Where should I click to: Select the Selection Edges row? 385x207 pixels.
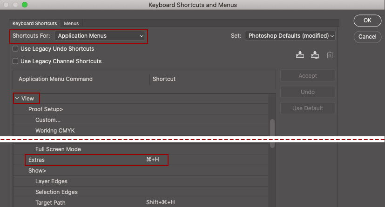click(141, 192)
